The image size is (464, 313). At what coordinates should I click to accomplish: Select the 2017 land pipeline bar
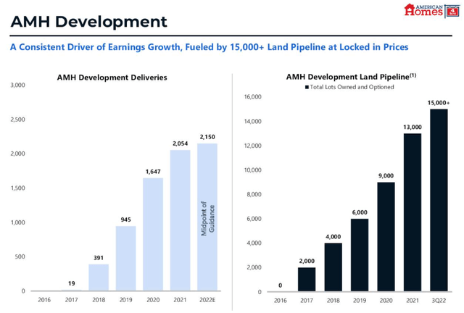(307, 279)
